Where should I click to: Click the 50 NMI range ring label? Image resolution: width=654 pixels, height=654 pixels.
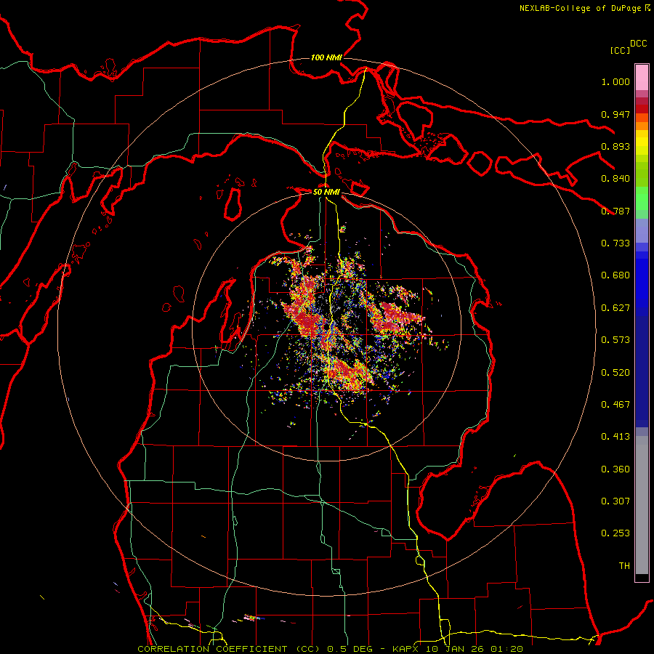click(326, 192)
